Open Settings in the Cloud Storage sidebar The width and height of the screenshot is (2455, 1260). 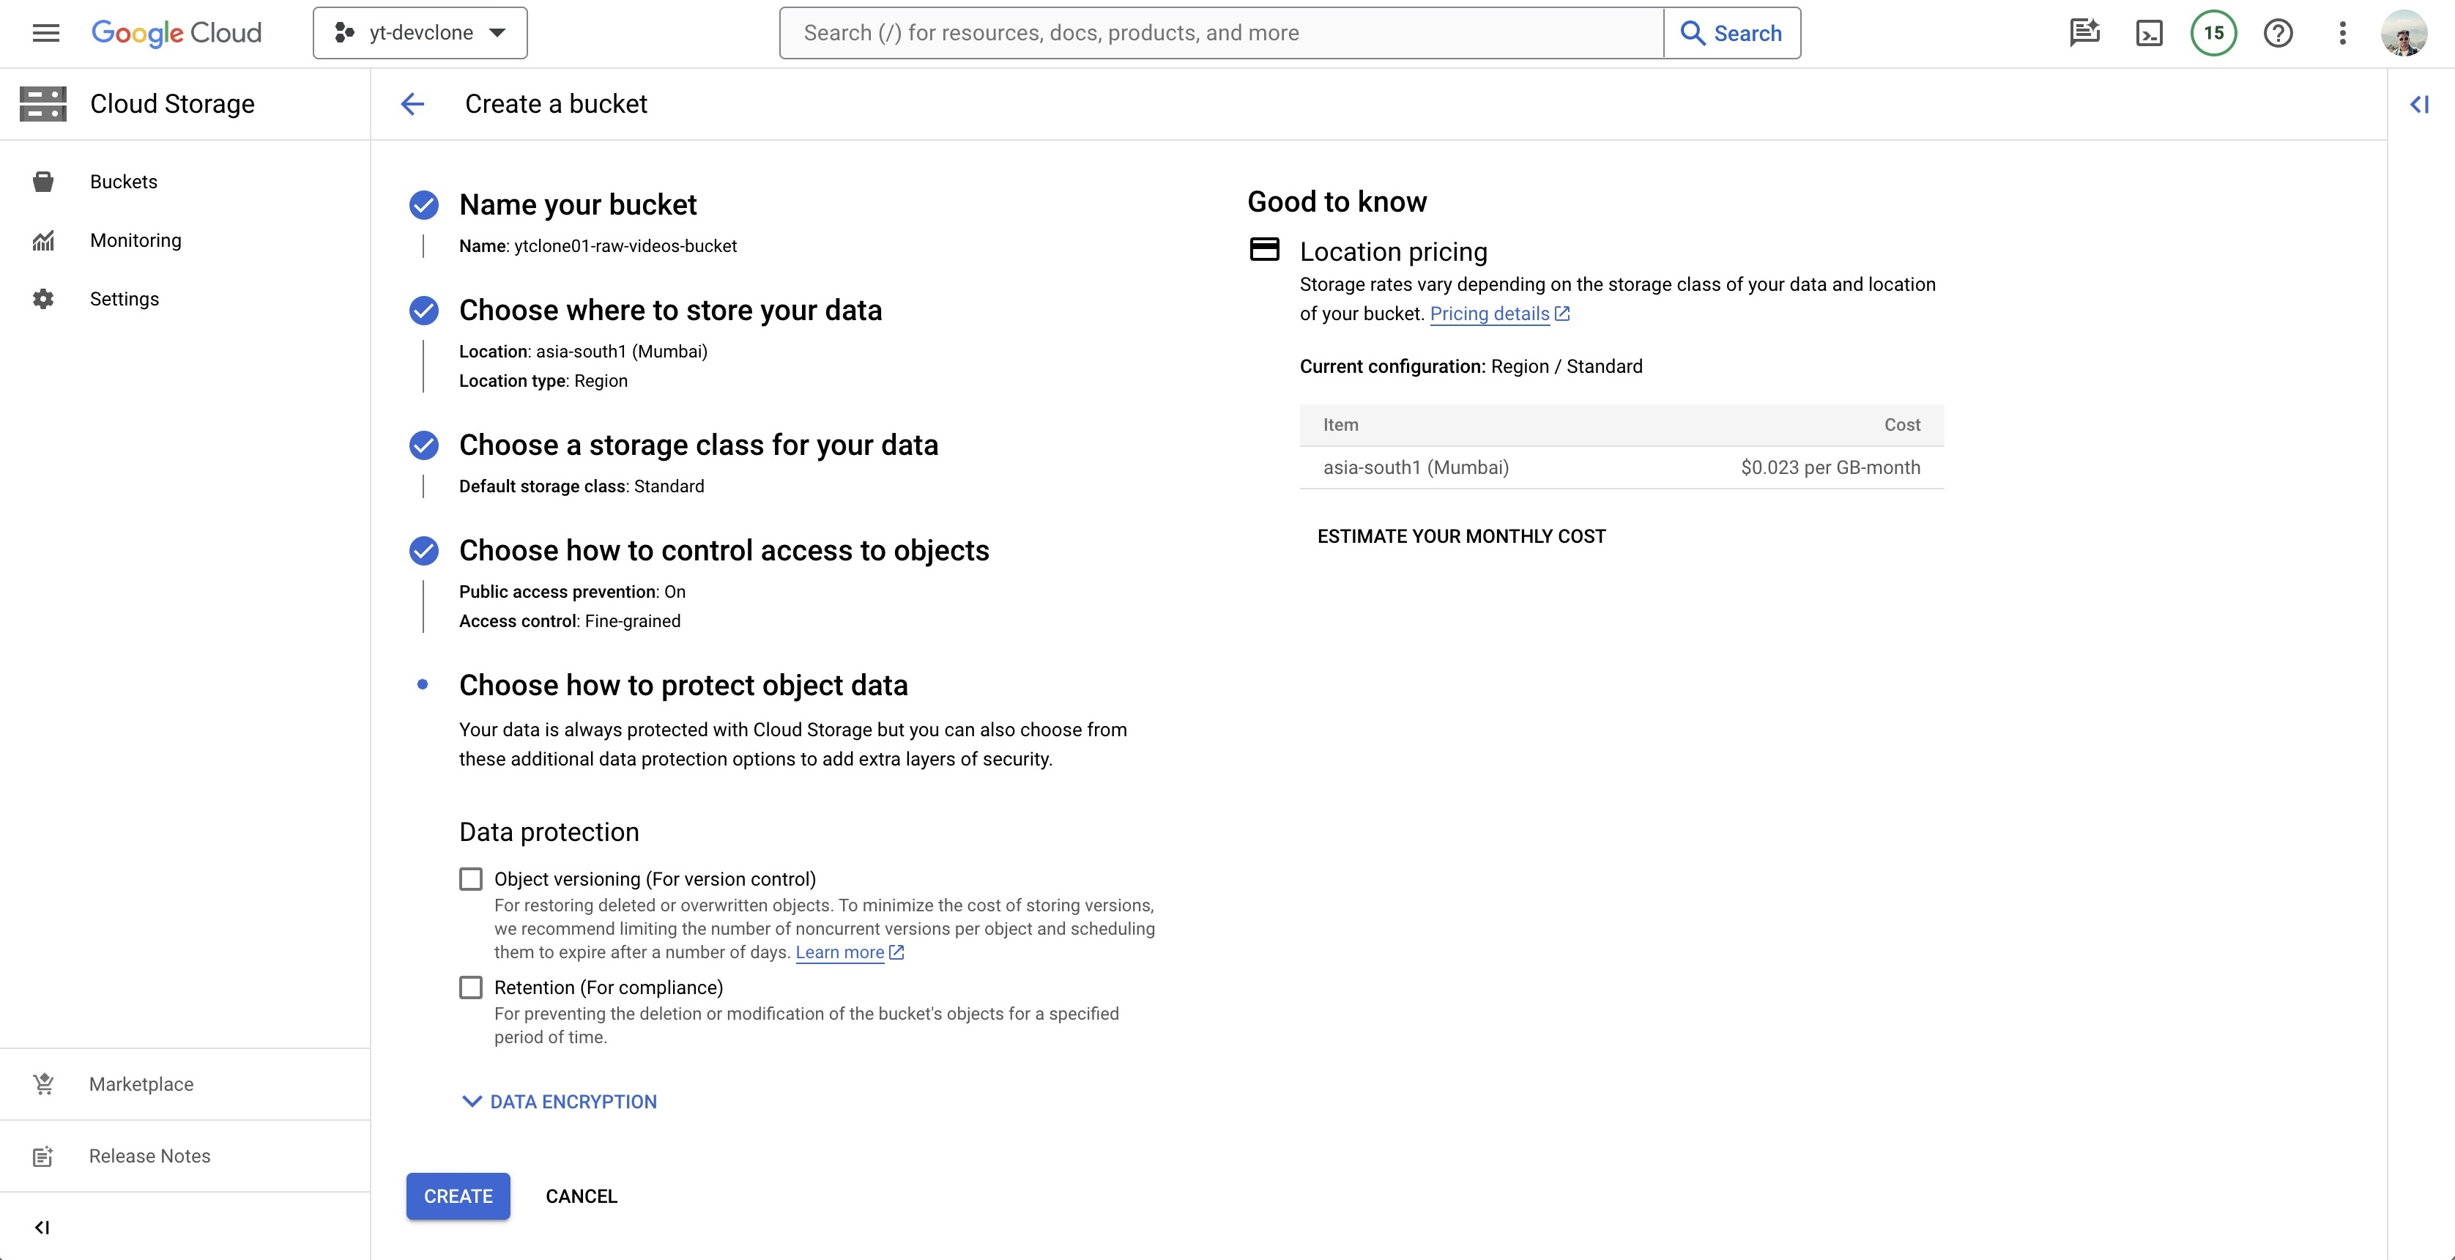(124, 300)
